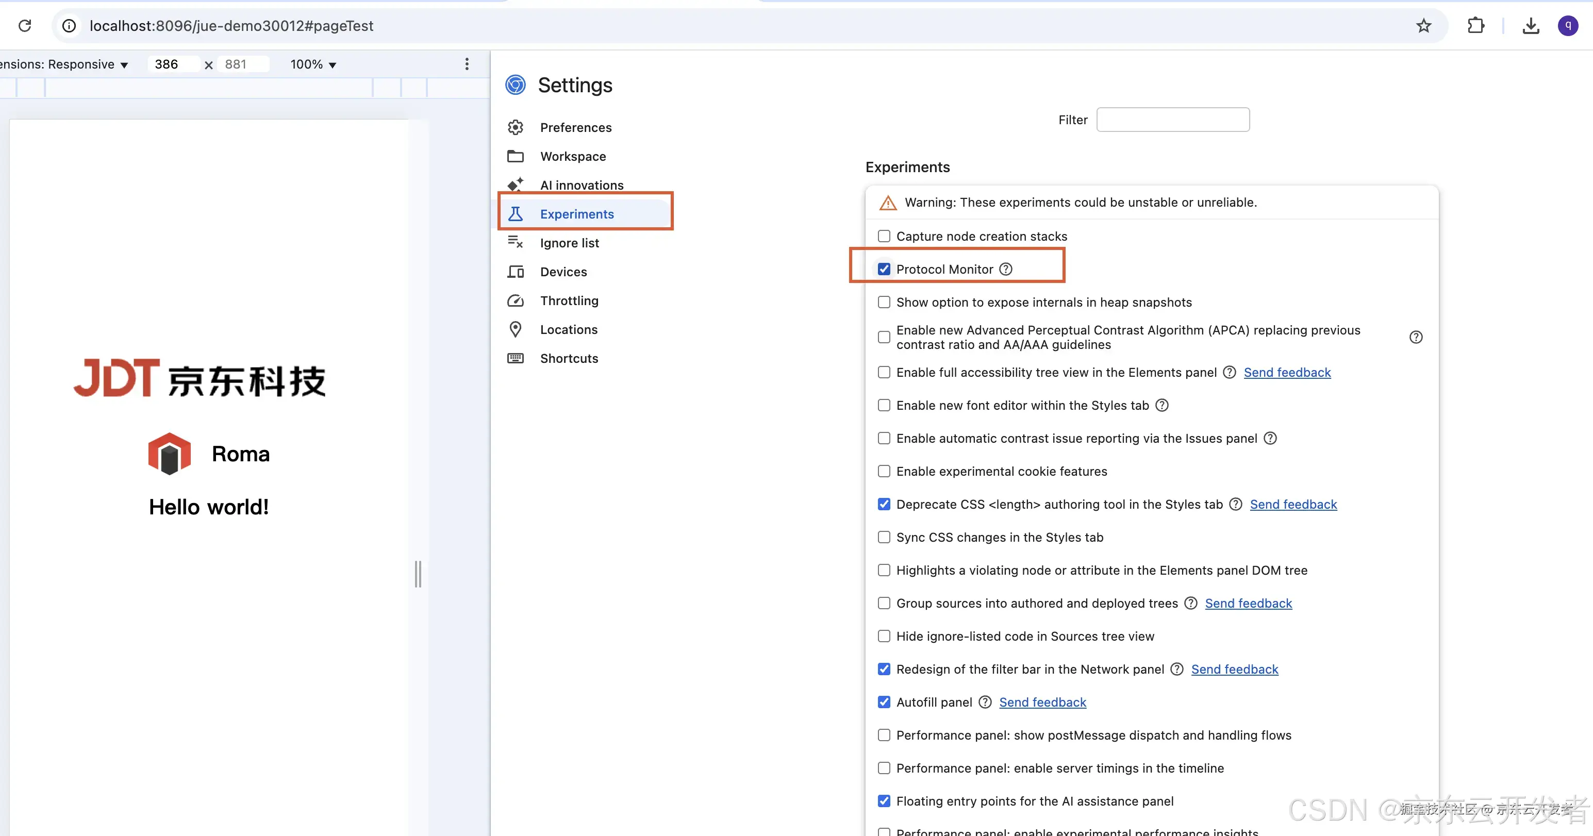This screenshot has height=836, width=1593.
Task: Enable Capture node creation stacks
Action: (x=884, y=236)
